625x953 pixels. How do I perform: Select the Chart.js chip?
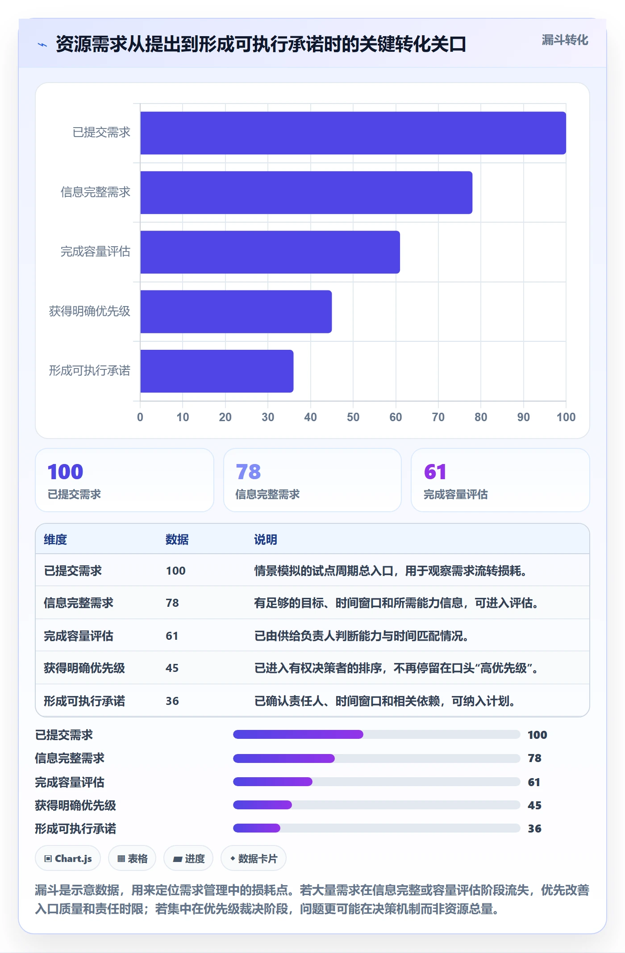pos(68,858)
